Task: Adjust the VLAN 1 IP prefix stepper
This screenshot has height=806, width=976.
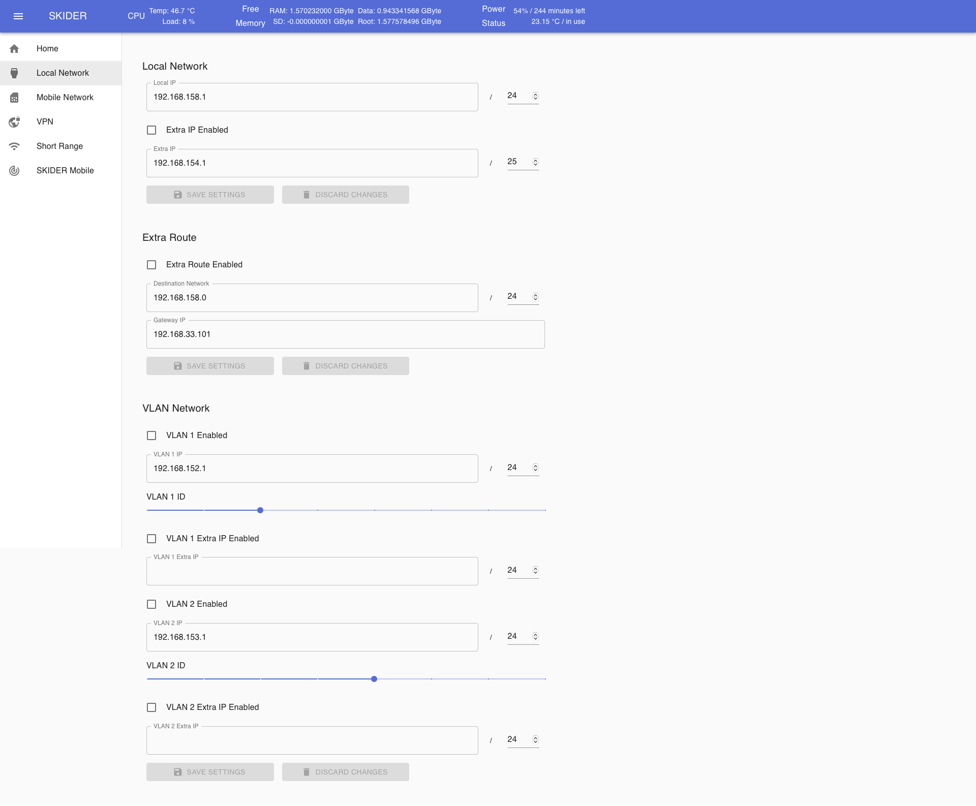Action: pyautogui.click(x=535, y=468)
